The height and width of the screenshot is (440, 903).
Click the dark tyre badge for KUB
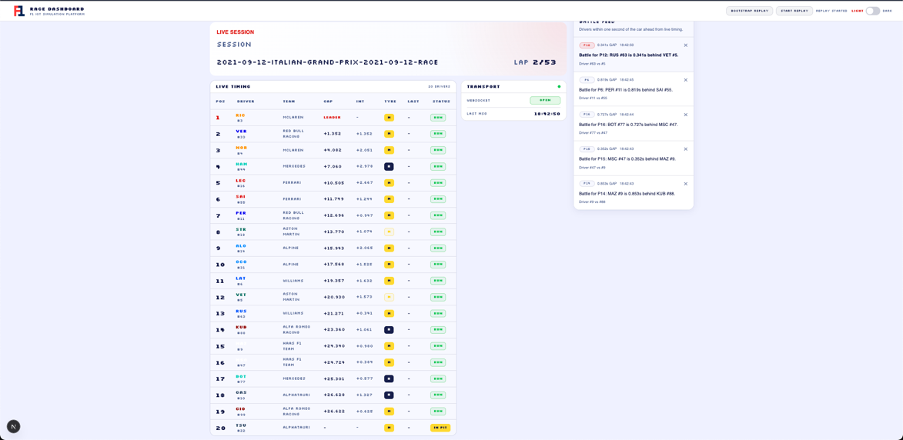(390, 329)
